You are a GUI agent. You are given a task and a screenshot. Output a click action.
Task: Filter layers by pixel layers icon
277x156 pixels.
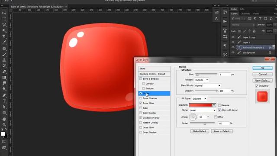pos(250,19)
